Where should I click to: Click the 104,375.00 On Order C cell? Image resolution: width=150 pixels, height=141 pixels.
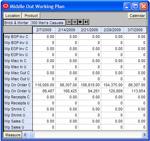[x=112, y=85]
